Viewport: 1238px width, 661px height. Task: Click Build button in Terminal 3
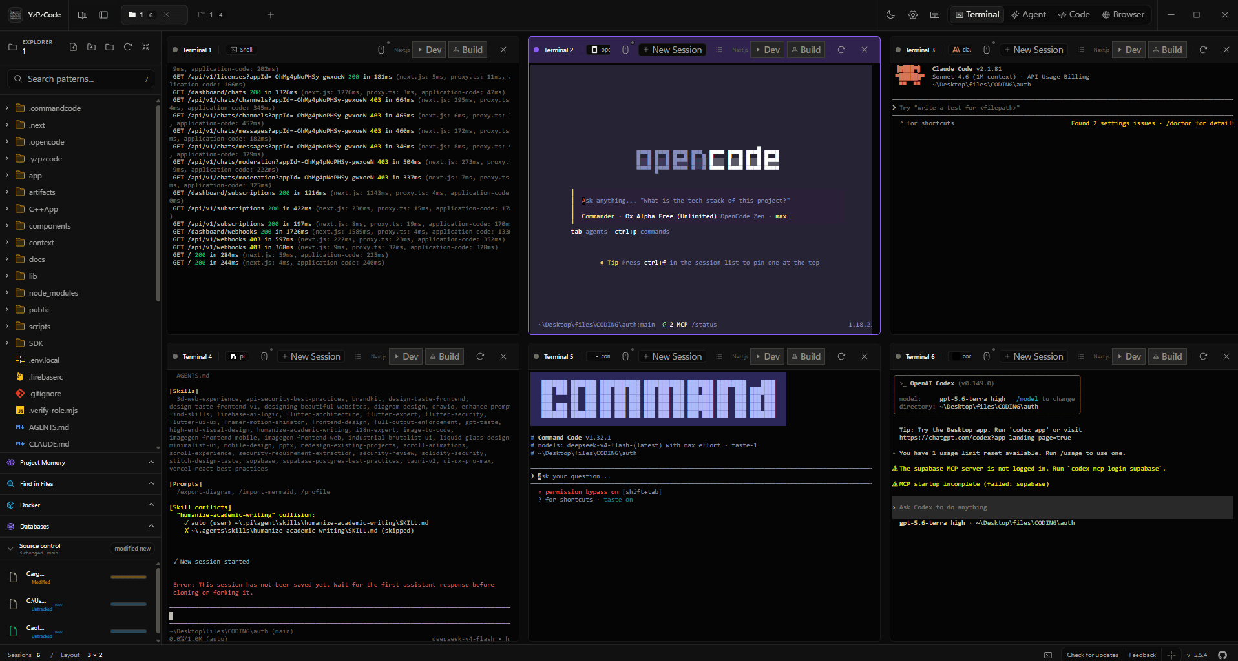point(1167,50)
